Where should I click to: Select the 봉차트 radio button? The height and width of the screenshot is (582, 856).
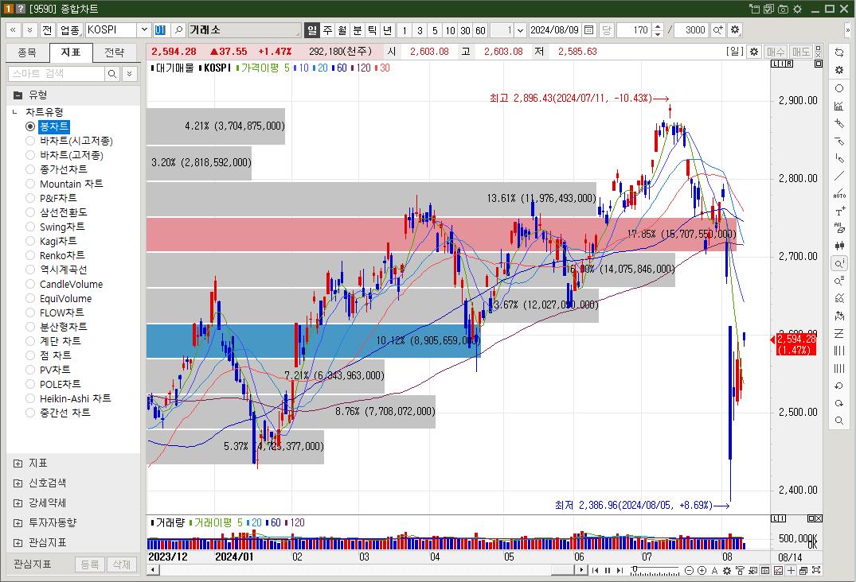point(30,126)
